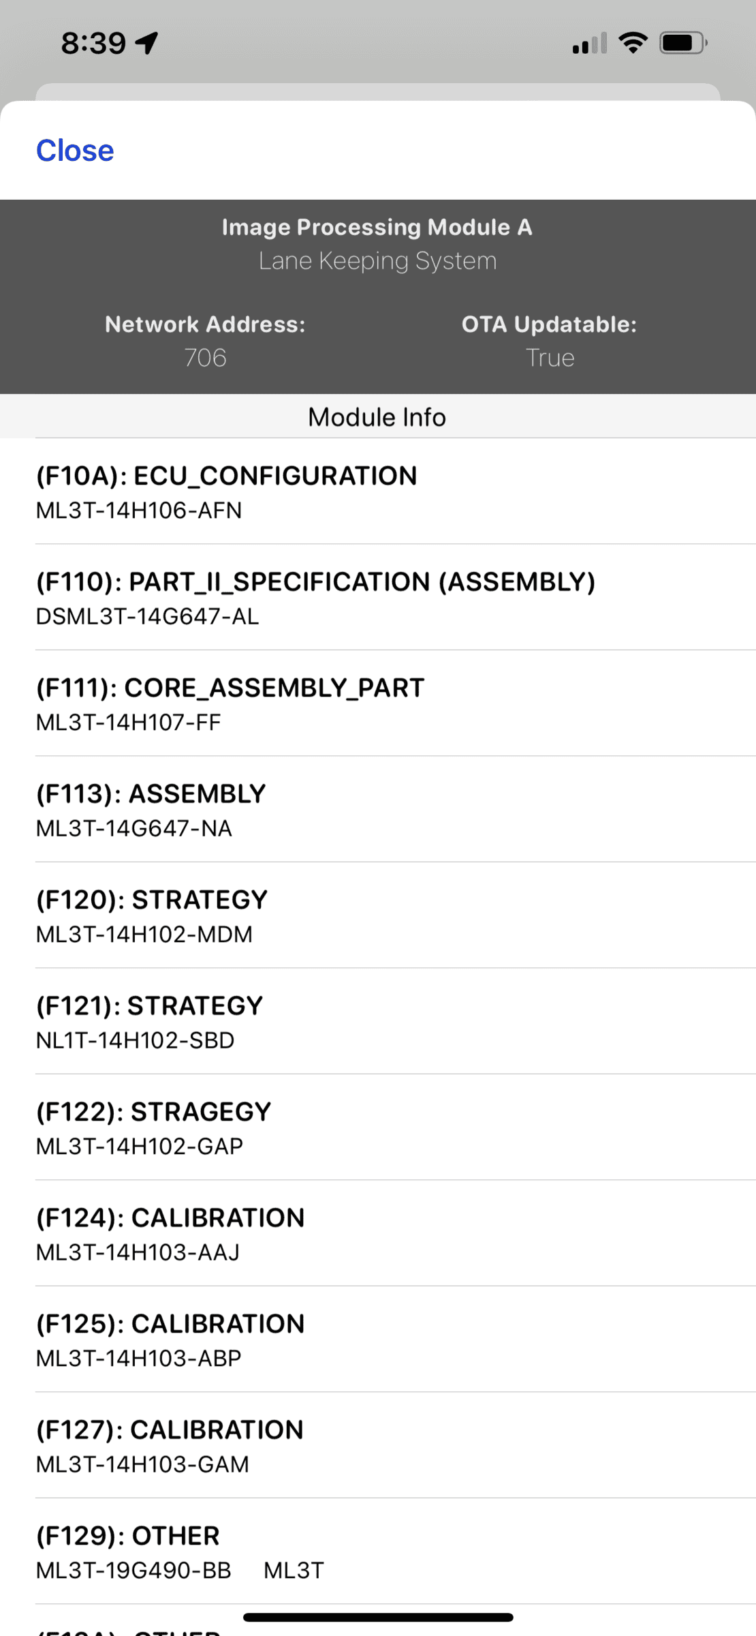Image resolution: width=756 pixels, height=1636 pixels.
Task: Tap the Network Address 706 value
Action: coord(205,357)
